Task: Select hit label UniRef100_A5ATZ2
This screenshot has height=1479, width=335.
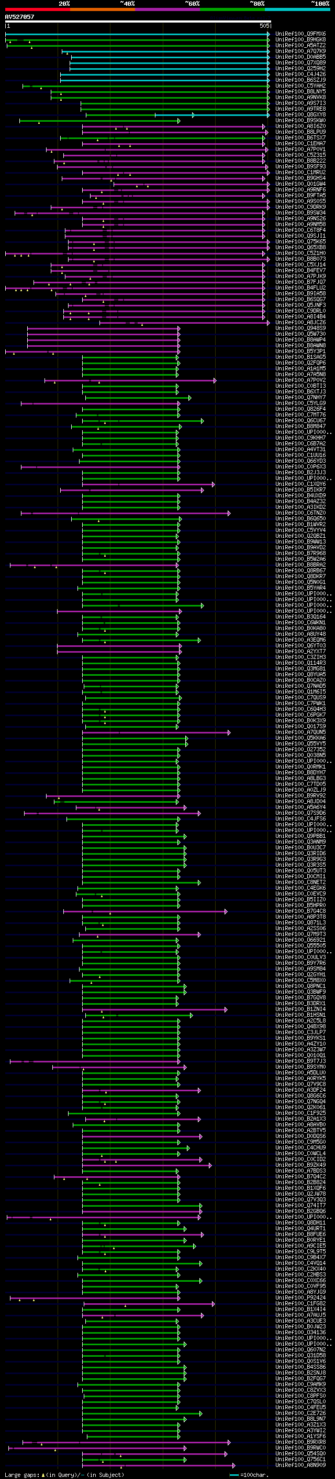Action: [x=300, y=45]
